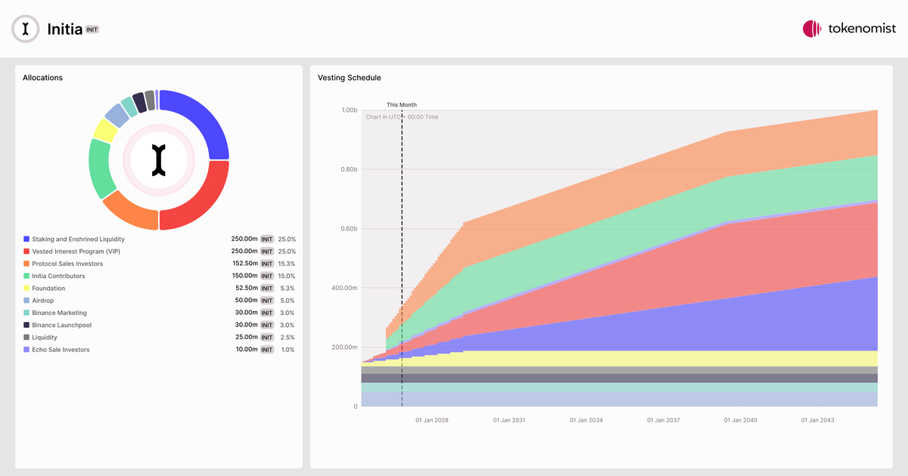Click the green Contributors donut segment
The height and width of the screenshot is (476, 908).
[99, 168]
